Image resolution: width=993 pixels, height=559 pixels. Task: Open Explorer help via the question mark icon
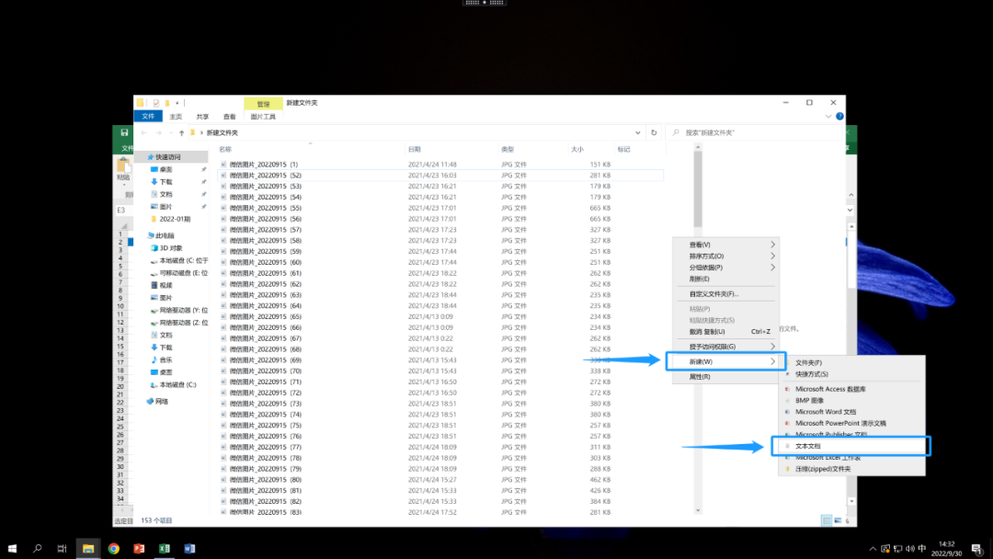[x=839, y=117]
